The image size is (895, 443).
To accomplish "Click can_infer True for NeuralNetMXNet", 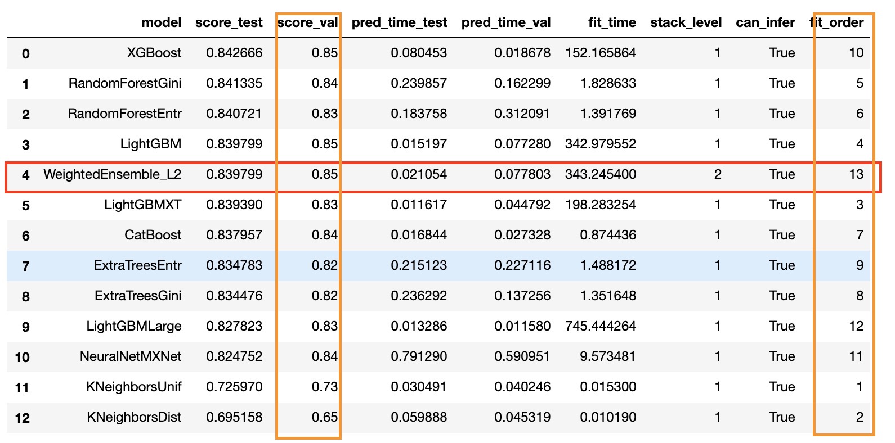I will pyautogui.click(x=782, y=356).
